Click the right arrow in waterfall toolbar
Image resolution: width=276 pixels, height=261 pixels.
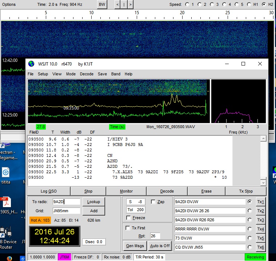(131, 4)
